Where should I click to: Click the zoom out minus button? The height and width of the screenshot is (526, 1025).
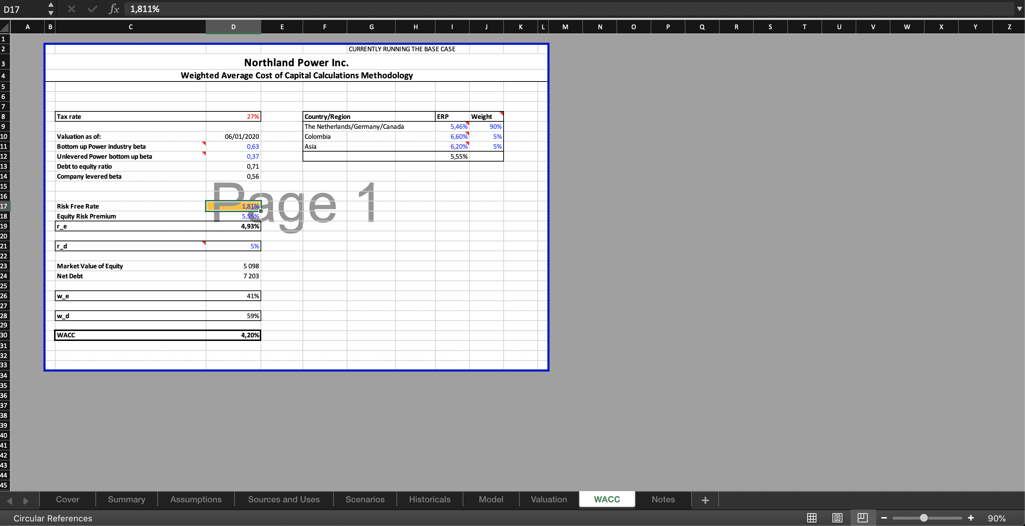point(884,518)
